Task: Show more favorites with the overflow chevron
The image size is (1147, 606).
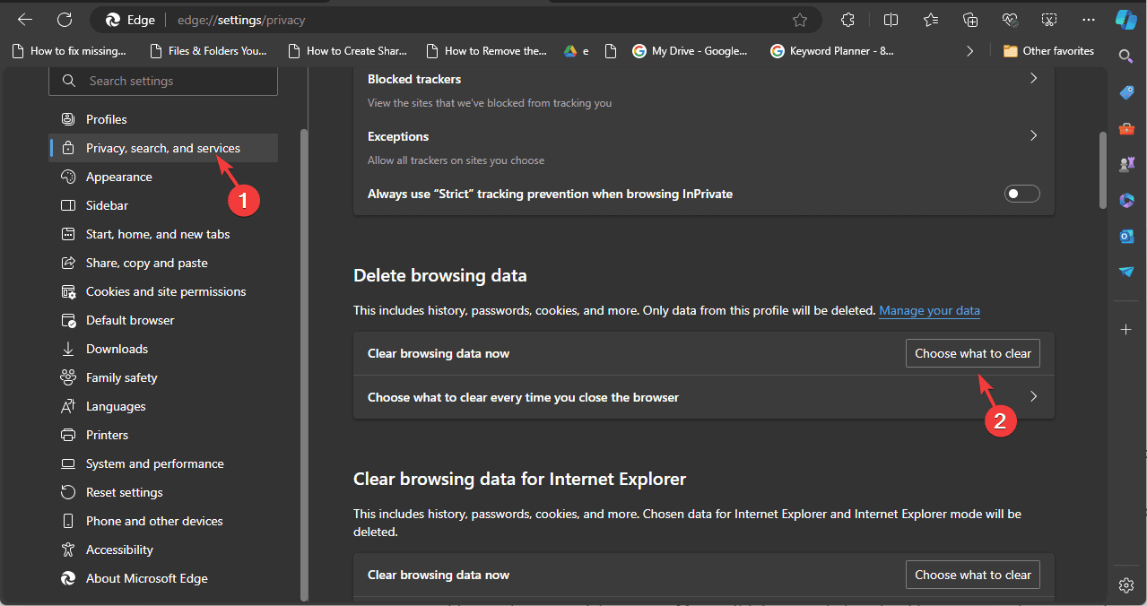Action: tap(969, 51)
